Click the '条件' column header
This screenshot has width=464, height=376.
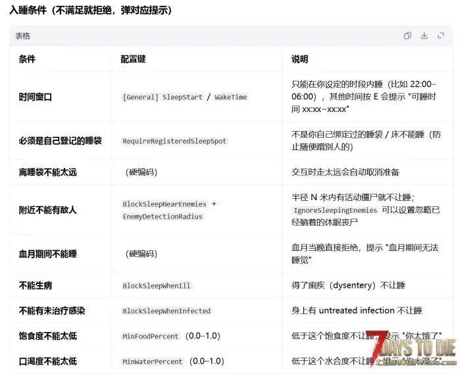tap(27, 59)
